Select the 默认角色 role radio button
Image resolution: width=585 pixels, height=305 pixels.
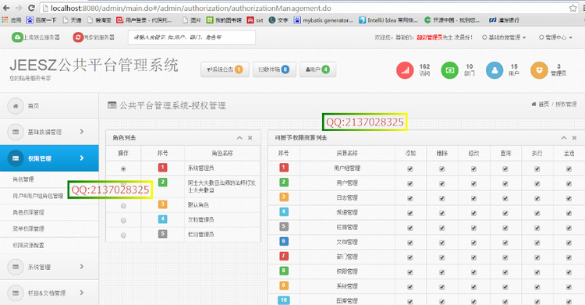point(123,206)
